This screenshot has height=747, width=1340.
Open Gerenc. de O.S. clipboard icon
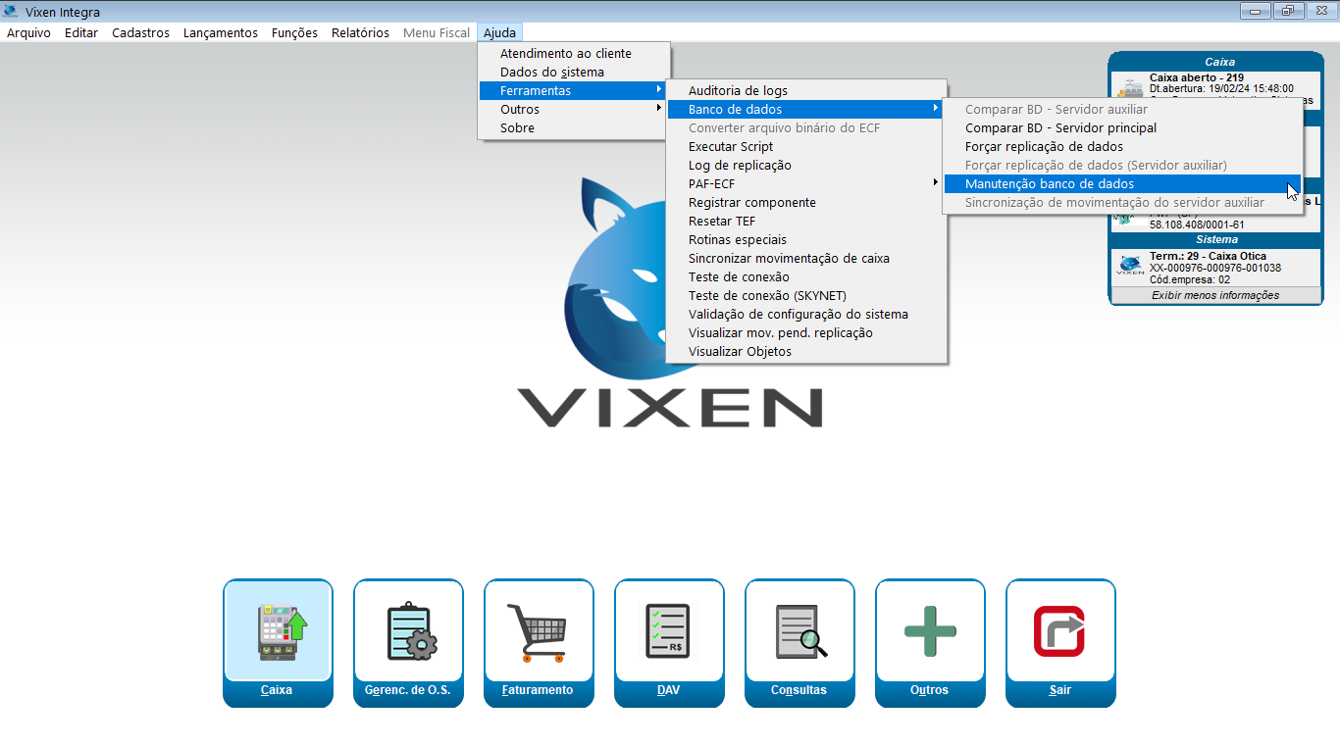pos(408,630)
